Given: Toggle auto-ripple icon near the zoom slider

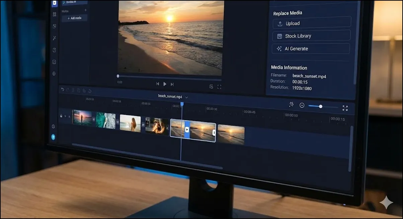Looking at the screenshot, I should (291, 104).
